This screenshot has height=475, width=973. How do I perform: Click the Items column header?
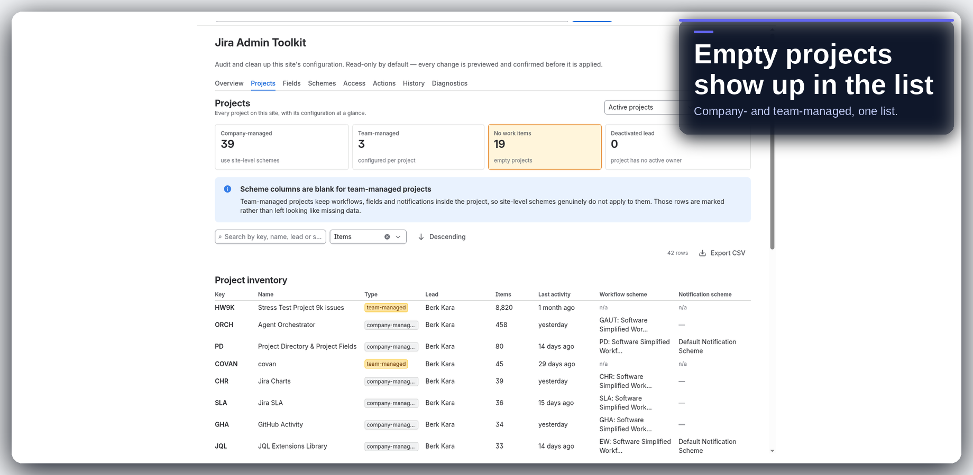click(503, 294)
